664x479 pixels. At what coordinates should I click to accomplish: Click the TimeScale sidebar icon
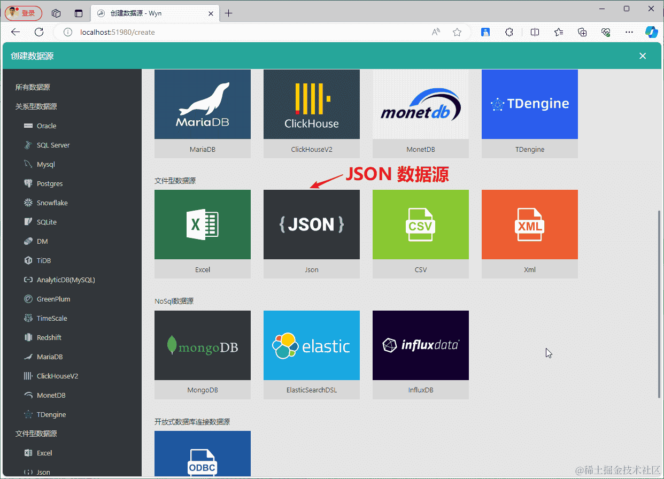pos(28,318)
